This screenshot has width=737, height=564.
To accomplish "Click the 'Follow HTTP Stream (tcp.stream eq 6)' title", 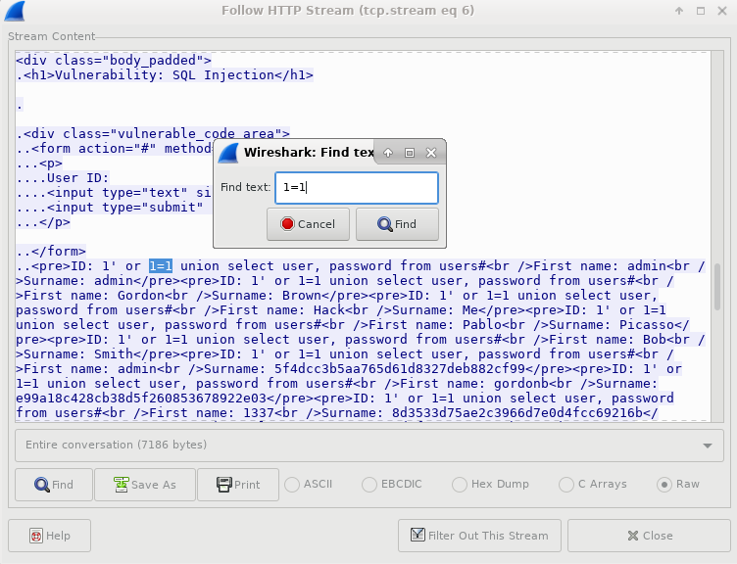I will tap(348, 11).
